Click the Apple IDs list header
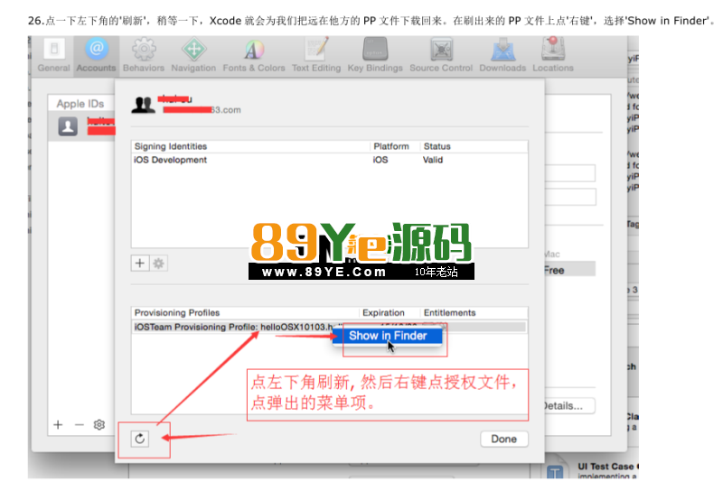Viewport: 723px width, 500px height. [80, 104]
